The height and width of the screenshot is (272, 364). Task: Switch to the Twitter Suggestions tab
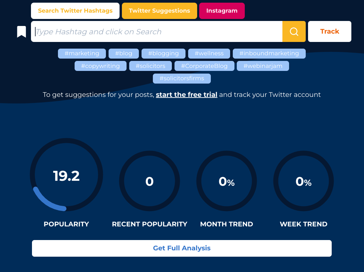point(160,11)
